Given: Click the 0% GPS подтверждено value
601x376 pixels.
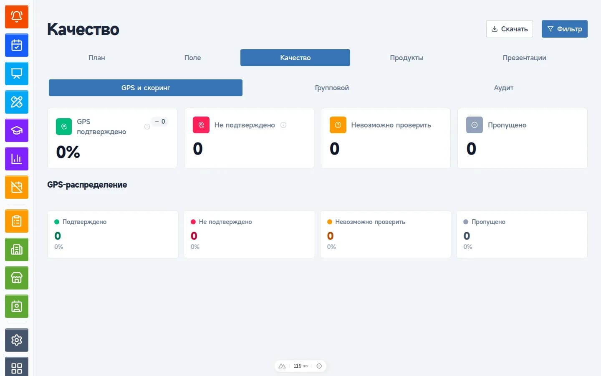Looking at the screenshot, I should 68,152.
